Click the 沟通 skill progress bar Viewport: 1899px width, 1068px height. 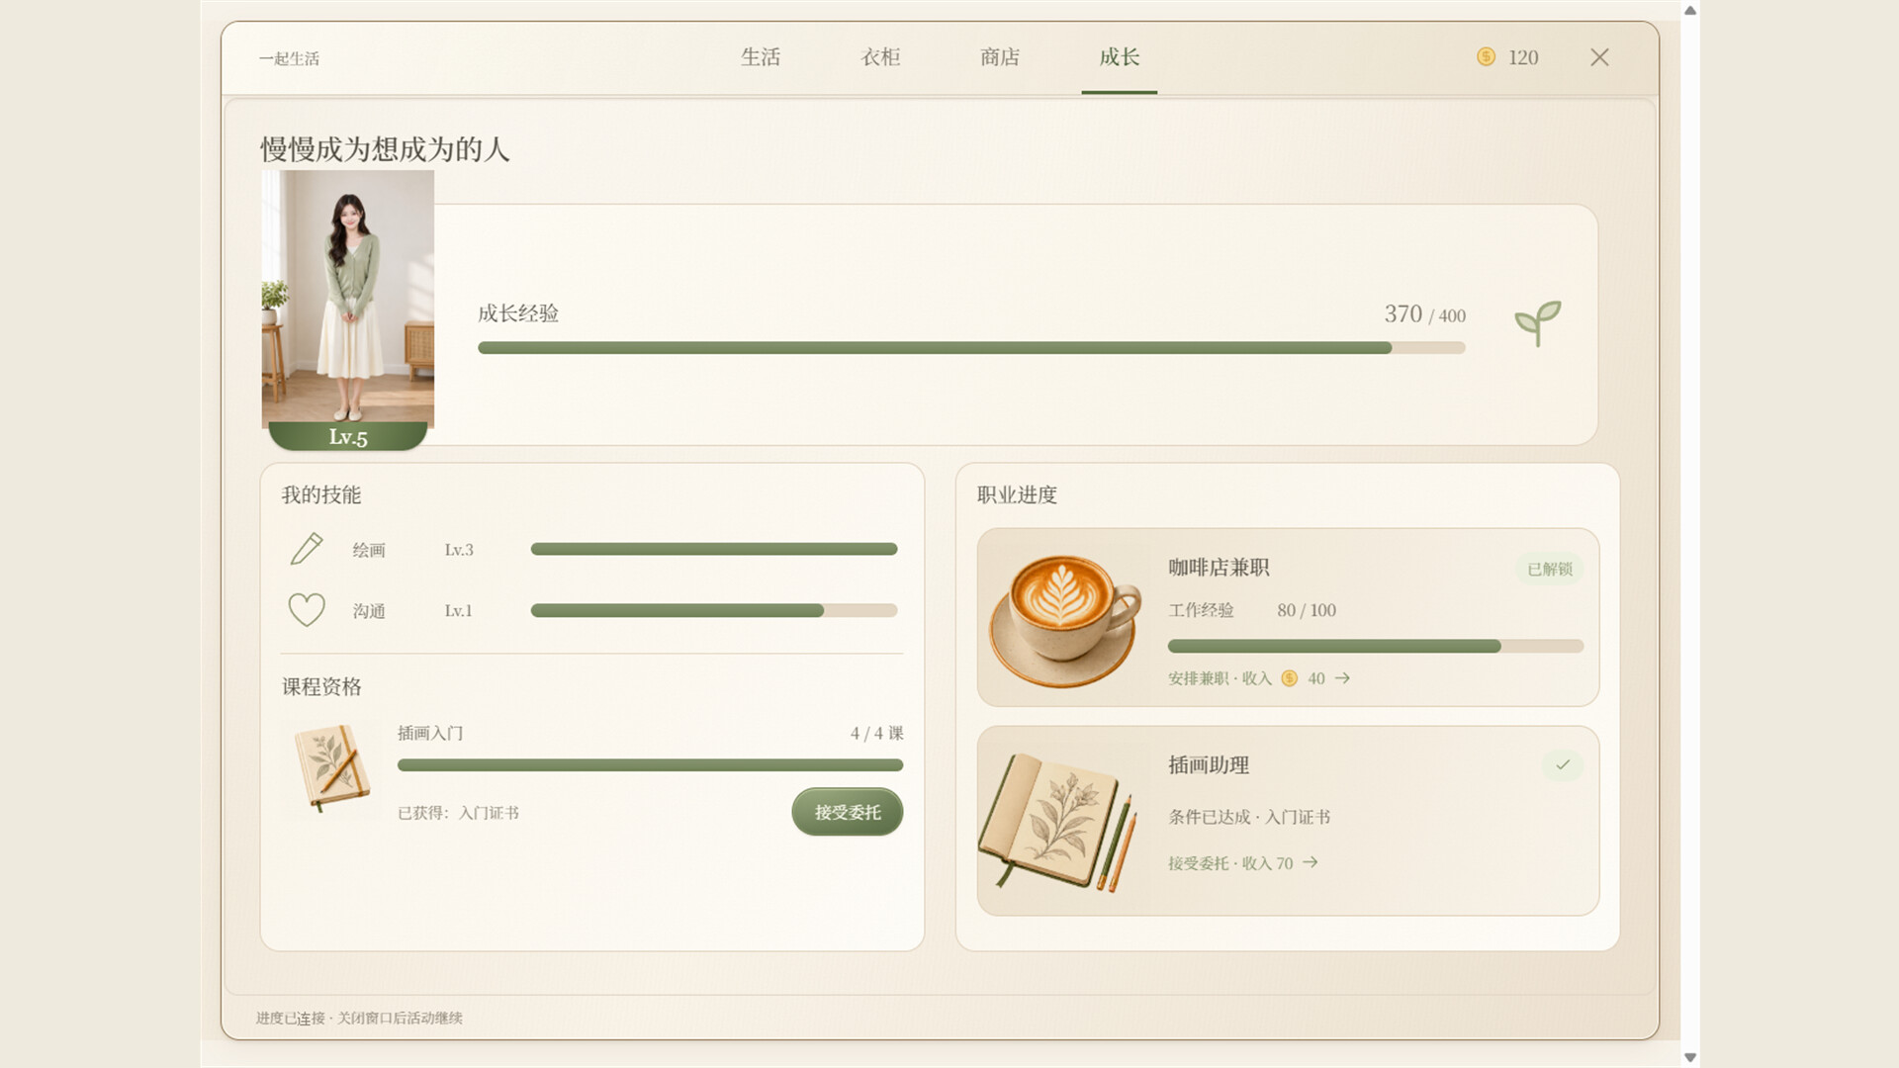coord(714,610)
